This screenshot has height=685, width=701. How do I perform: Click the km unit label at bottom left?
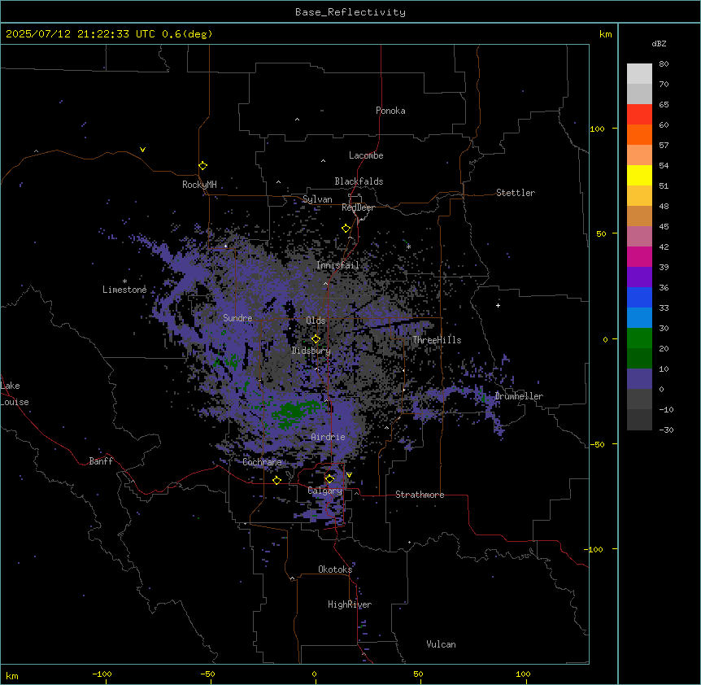coord(12,675)
